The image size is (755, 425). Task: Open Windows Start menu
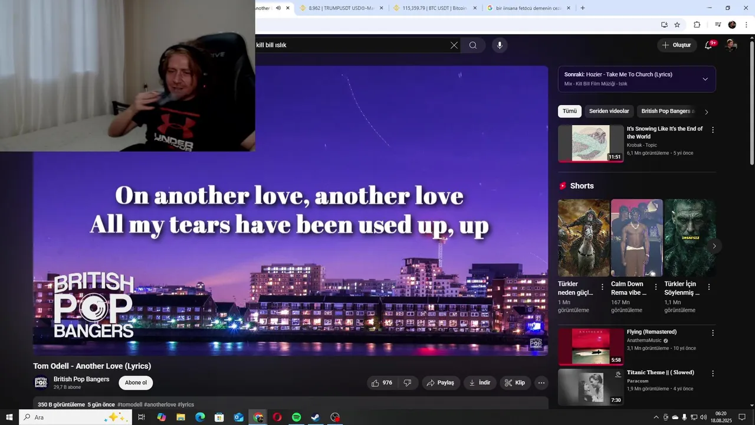click(9, 417)
